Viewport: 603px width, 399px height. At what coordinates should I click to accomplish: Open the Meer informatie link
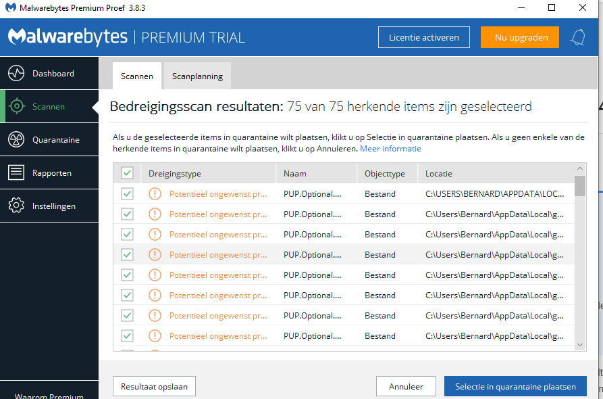coord(390,148)
